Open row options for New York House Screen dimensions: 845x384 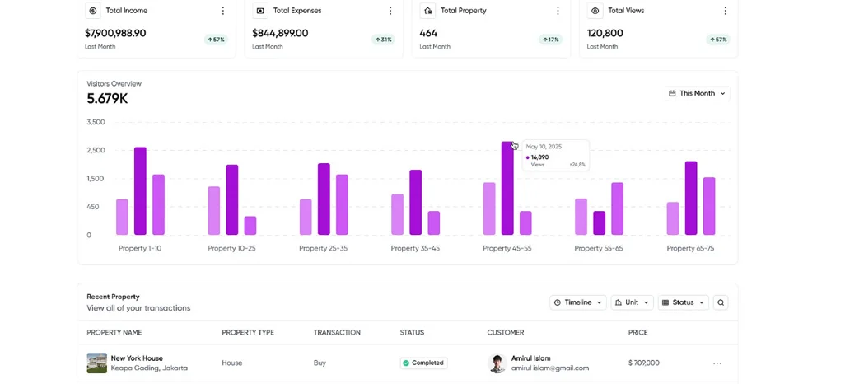tap(717, 363)
